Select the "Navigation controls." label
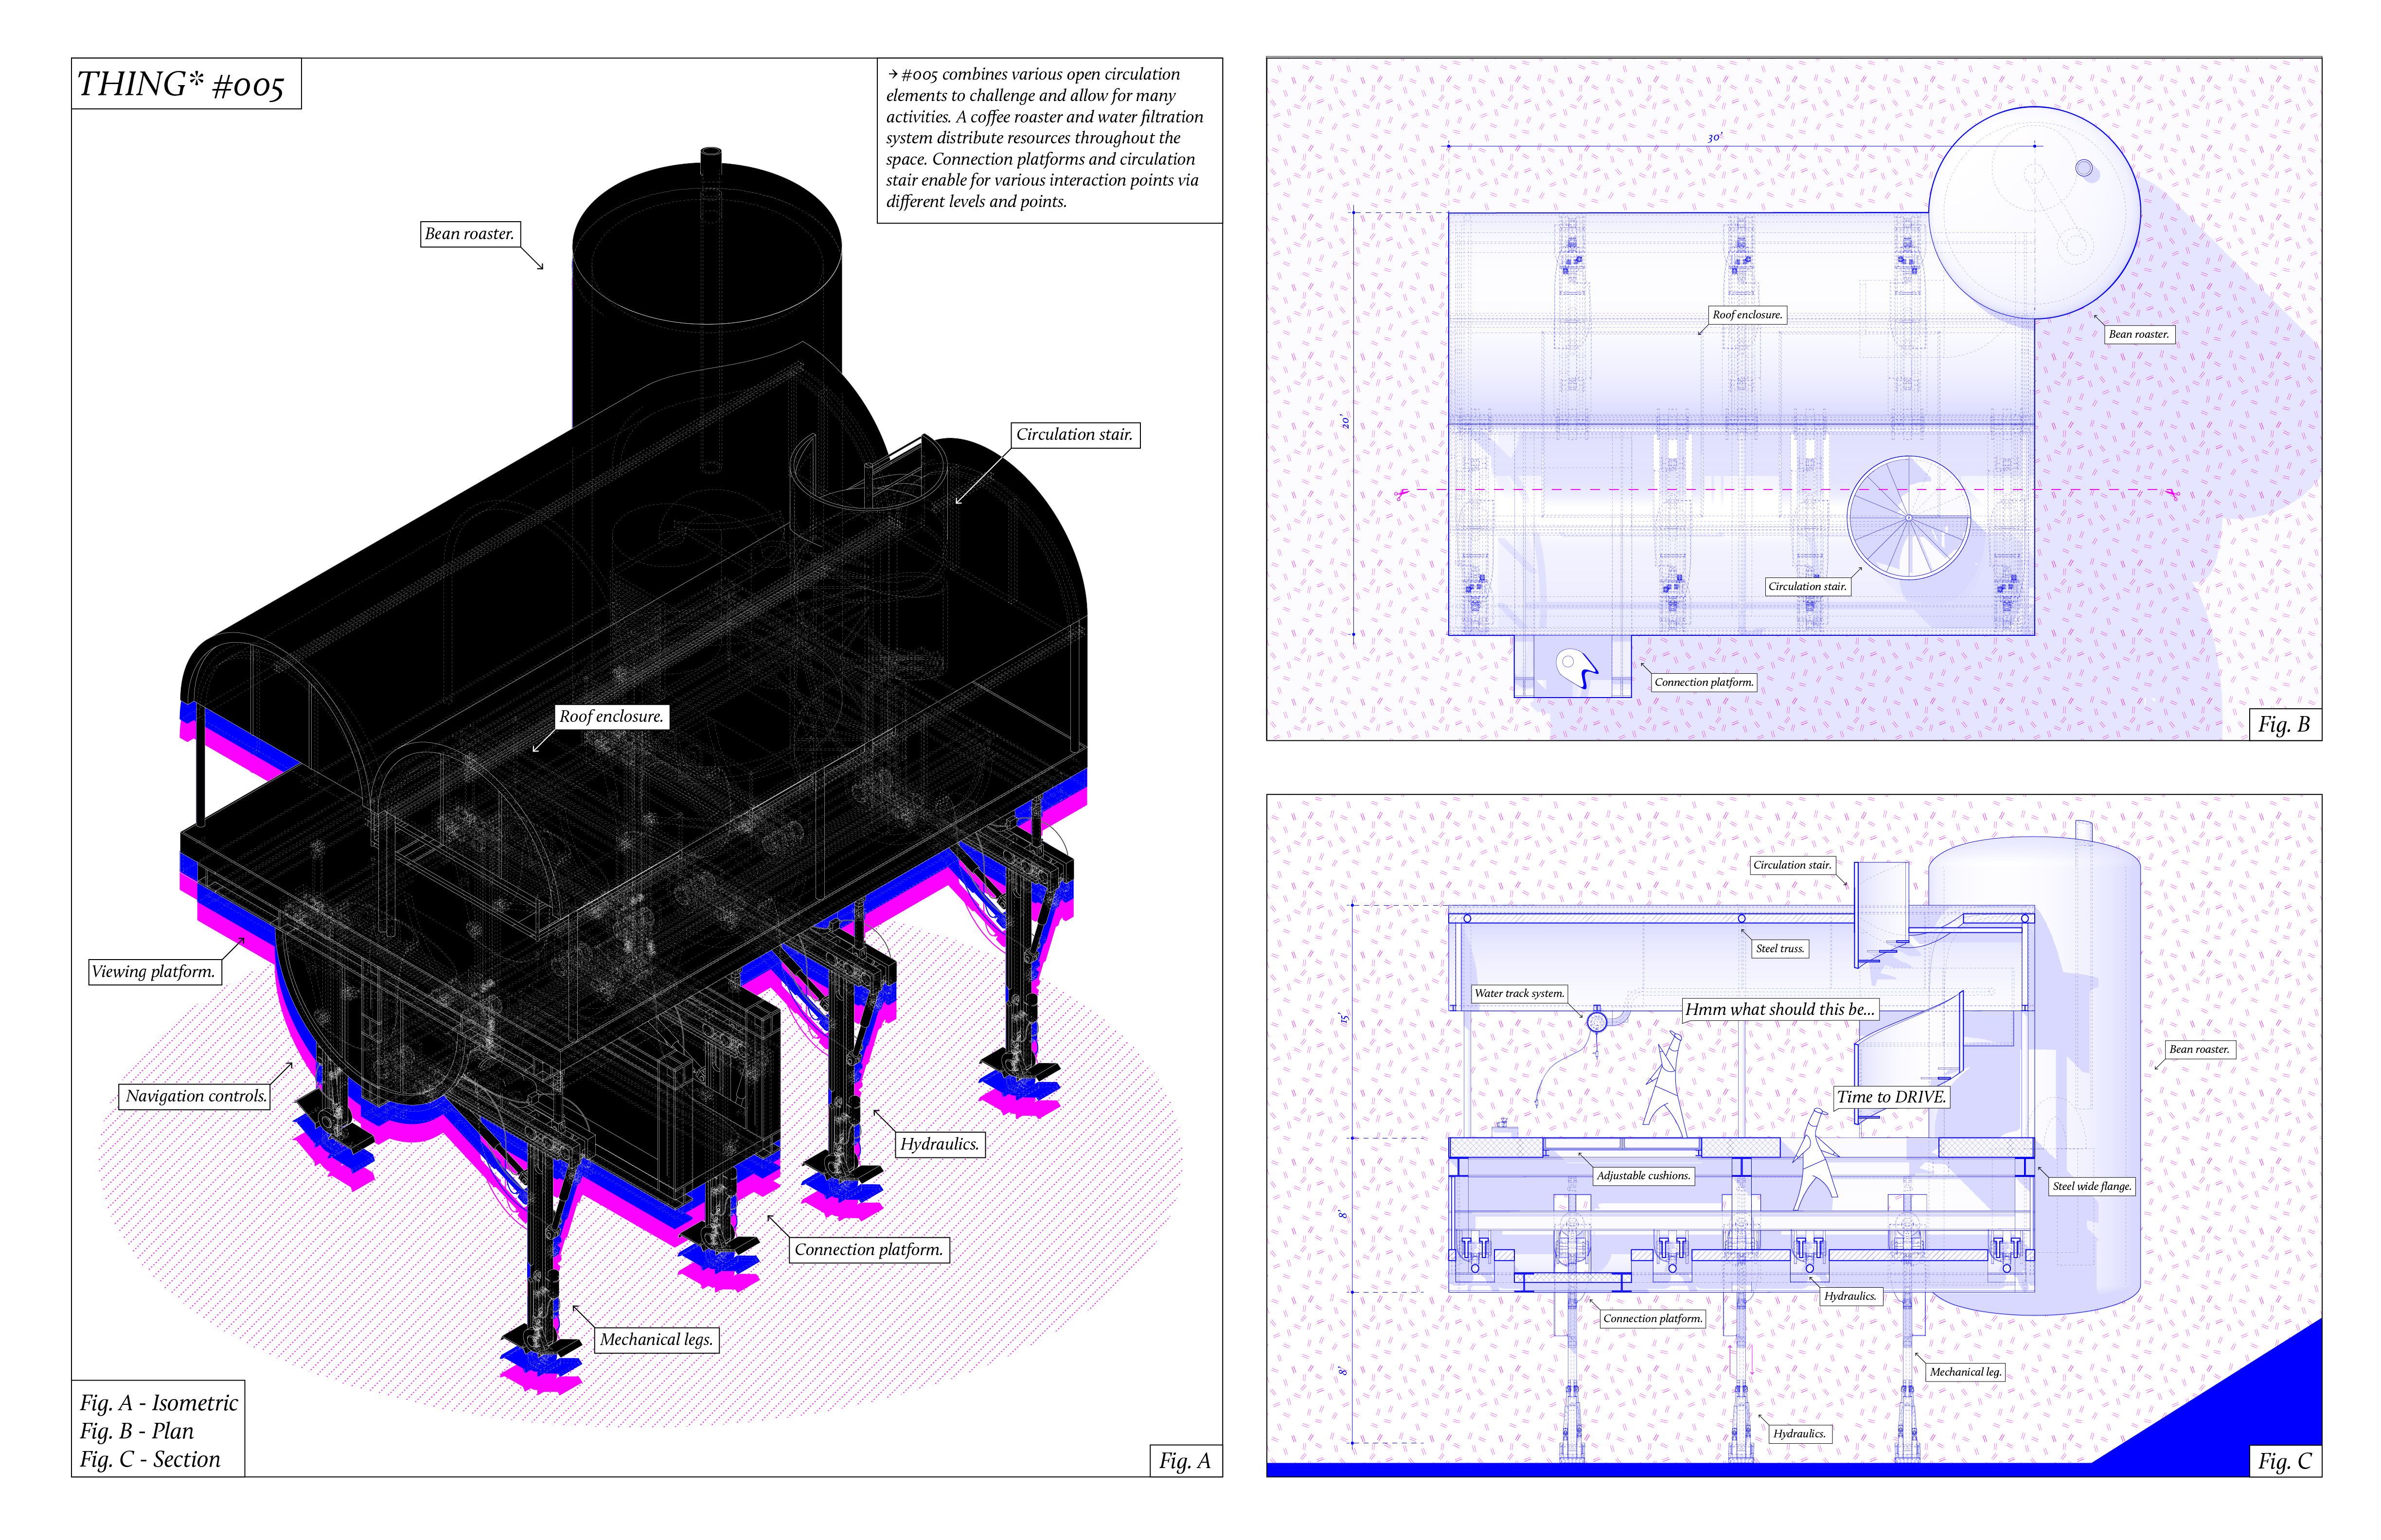Viewport: 2381px width, 1540px height. pyautogui.click(x=196, y=1097)
